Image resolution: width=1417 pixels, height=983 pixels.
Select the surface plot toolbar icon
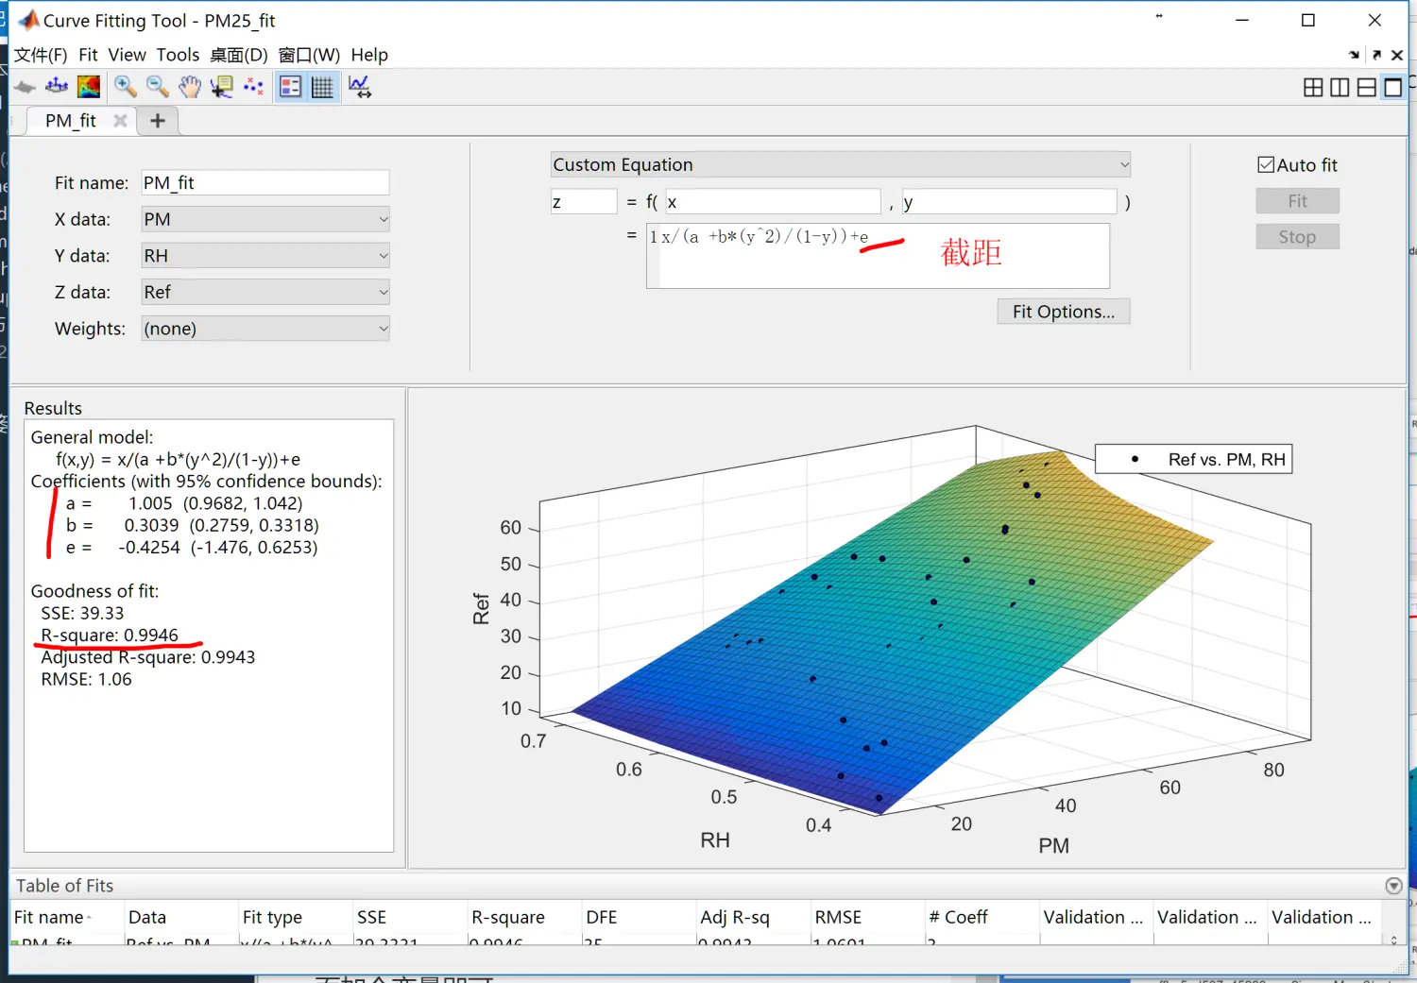(x=25, y=87)
